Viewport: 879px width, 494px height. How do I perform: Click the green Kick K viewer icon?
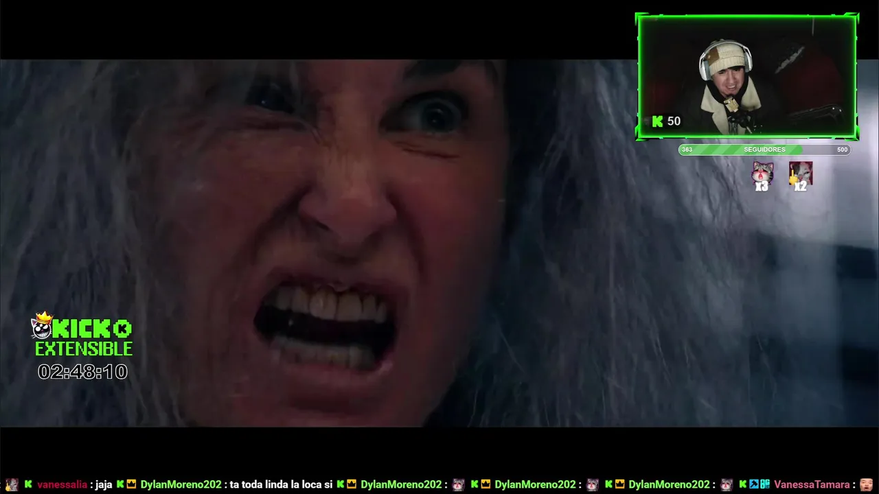658,121
